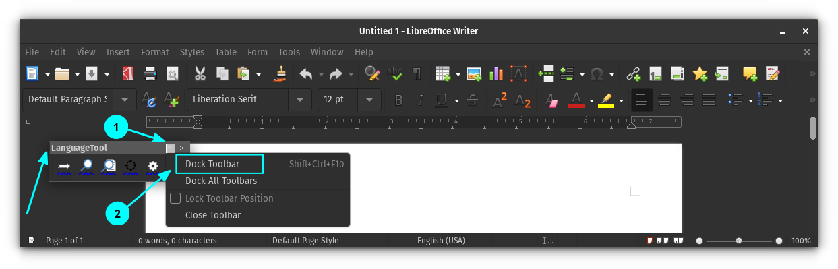The image size is (838, 269).
Task: Open the Liberation Serif font dropdown
Action: (x=300, y=100)
